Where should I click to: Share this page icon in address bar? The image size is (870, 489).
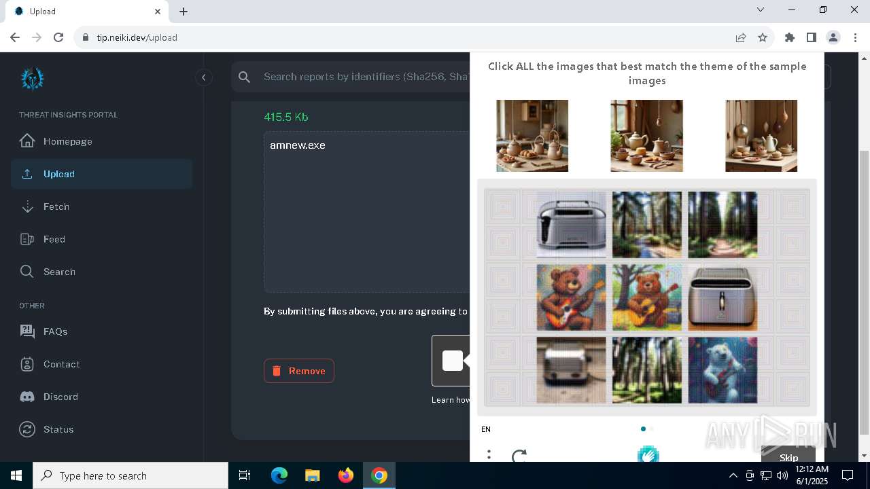[x=741, y=37]
